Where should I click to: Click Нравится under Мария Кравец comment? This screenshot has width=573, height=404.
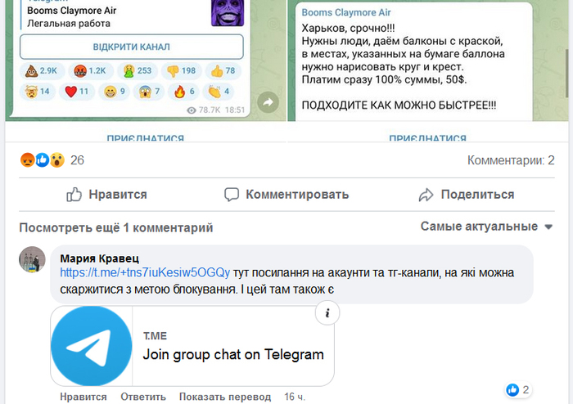pos(83,397)
